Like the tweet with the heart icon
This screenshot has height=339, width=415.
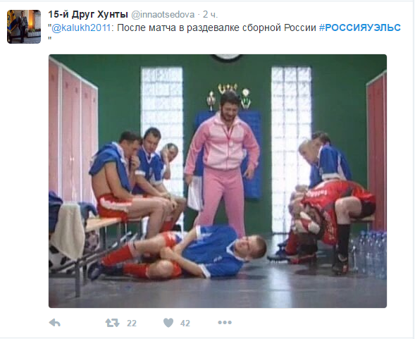point(168,323)
